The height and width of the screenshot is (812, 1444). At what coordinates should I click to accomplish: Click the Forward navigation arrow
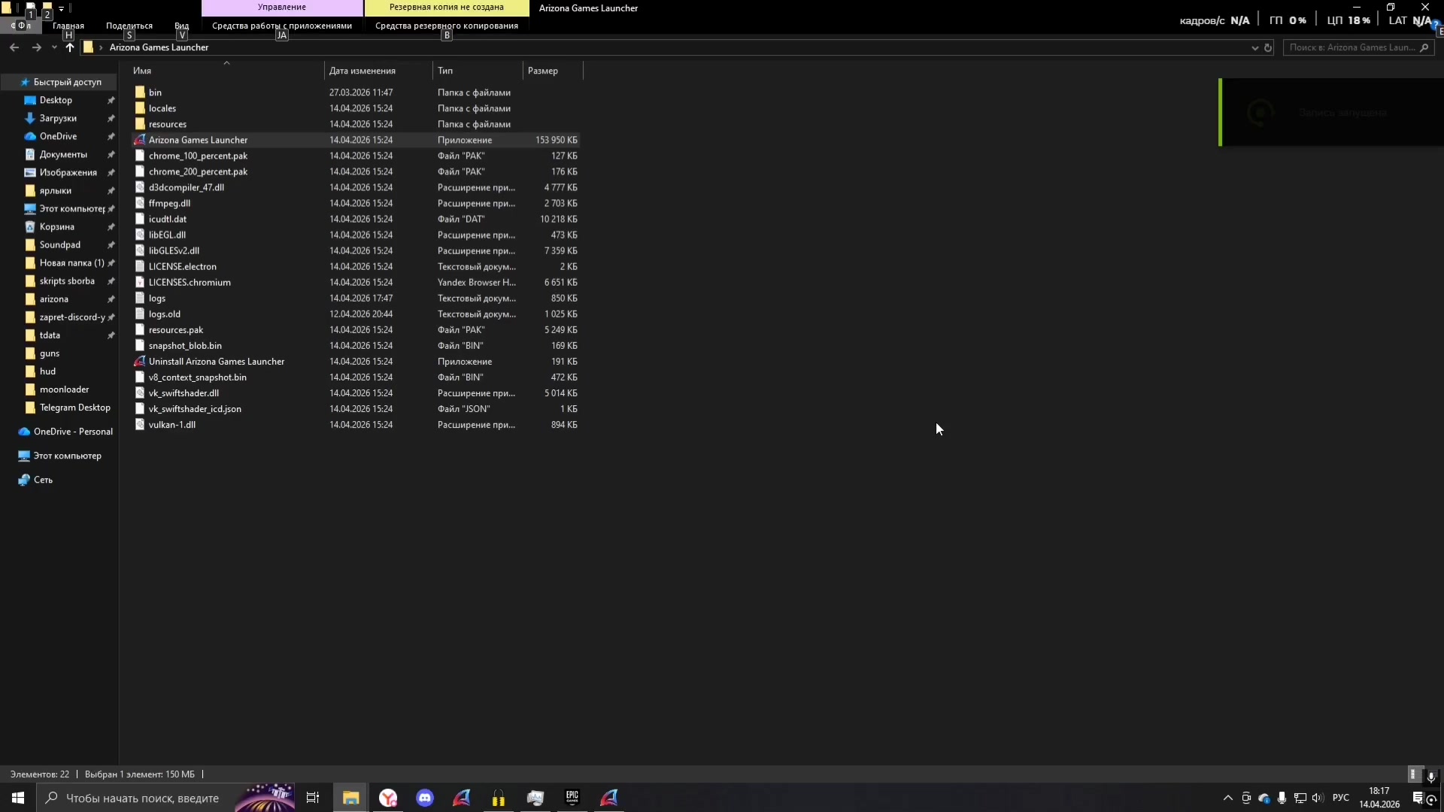point(36,47)
